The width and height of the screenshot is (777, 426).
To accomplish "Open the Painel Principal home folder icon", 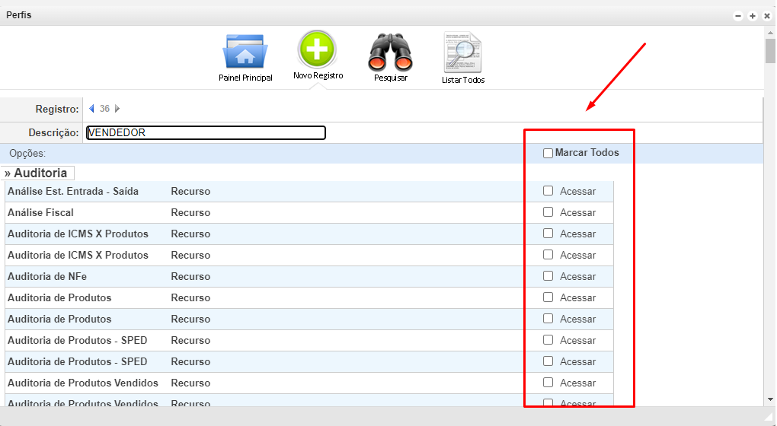I will 244,52.
